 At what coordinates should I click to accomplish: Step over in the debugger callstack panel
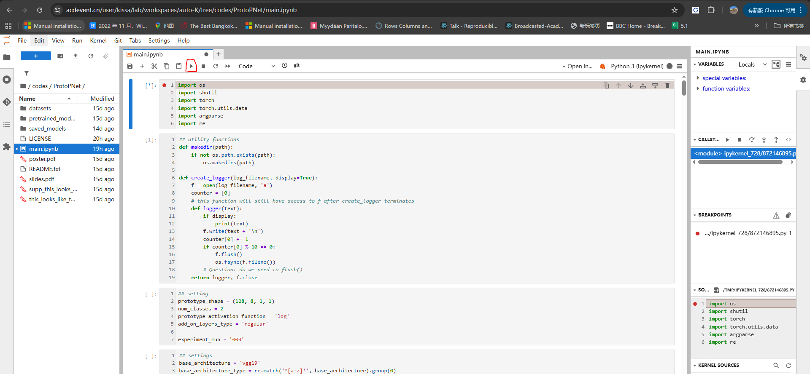(x=751, y=140)
